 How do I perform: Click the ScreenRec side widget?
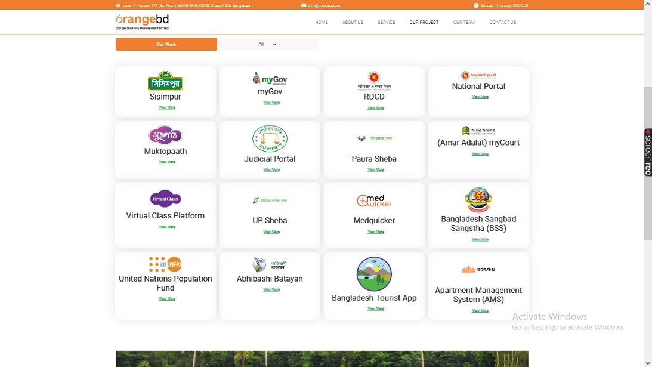coord(648,152)
